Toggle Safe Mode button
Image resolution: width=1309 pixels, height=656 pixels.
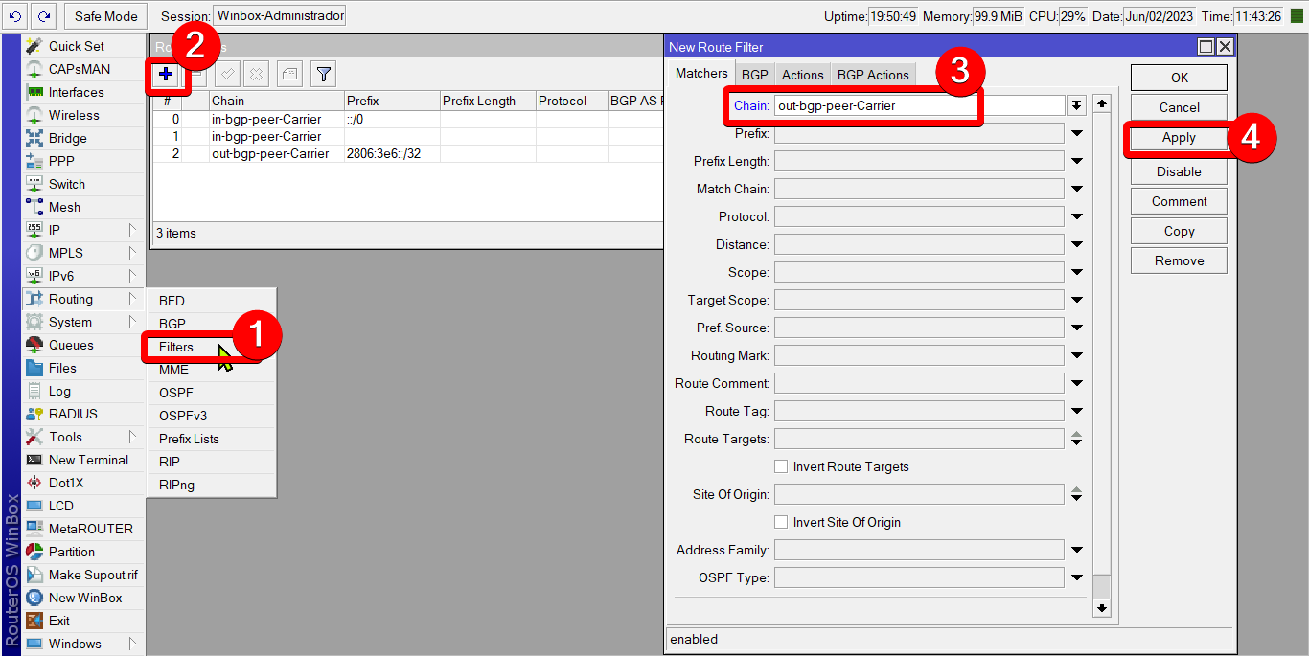106,16
